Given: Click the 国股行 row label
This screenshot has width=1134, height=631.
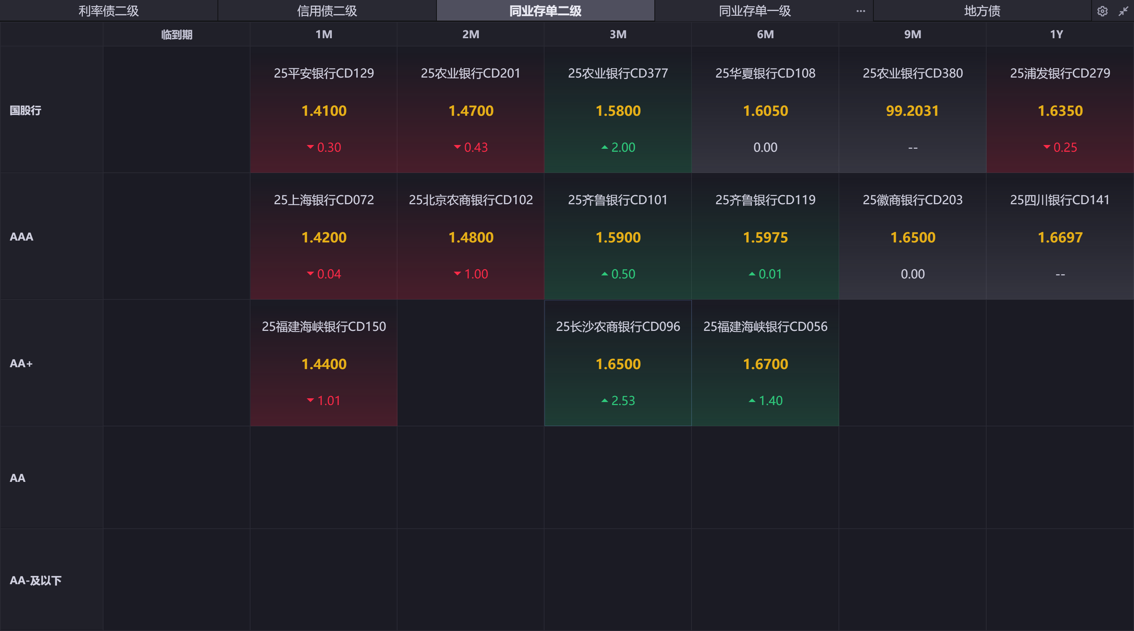Looking at the screenshot, I should pyautogui.click(x=25, y=110).
